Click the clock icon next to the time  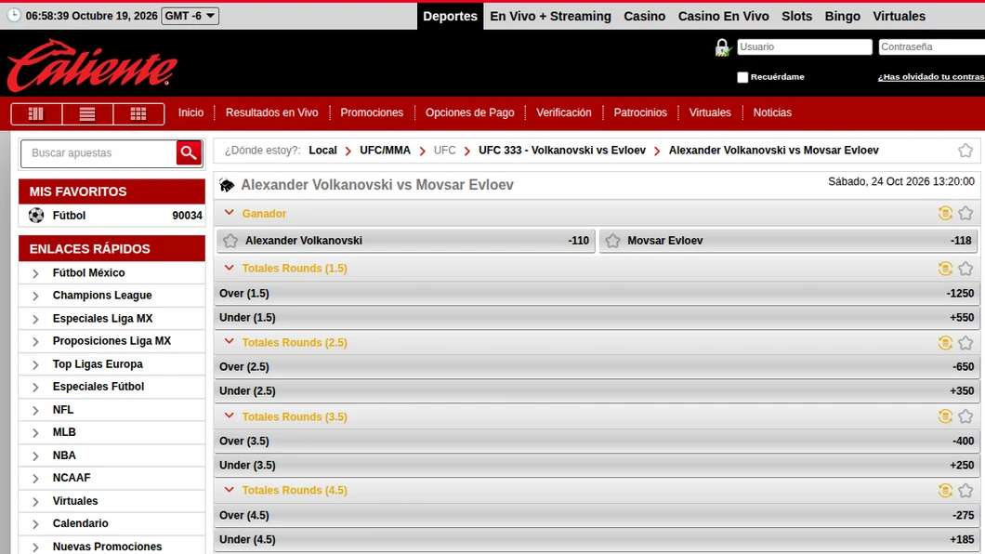pos(14,15)
